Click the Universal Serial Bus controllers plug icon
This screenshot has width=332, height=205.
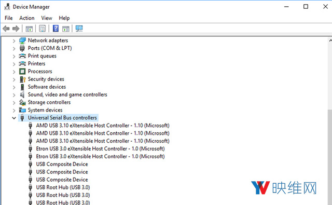(22, 118)
